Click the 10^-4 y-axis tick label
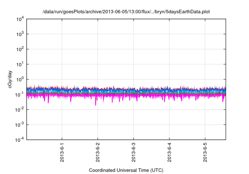The width and height of the screenshot is (249, 174). [19, 140]
